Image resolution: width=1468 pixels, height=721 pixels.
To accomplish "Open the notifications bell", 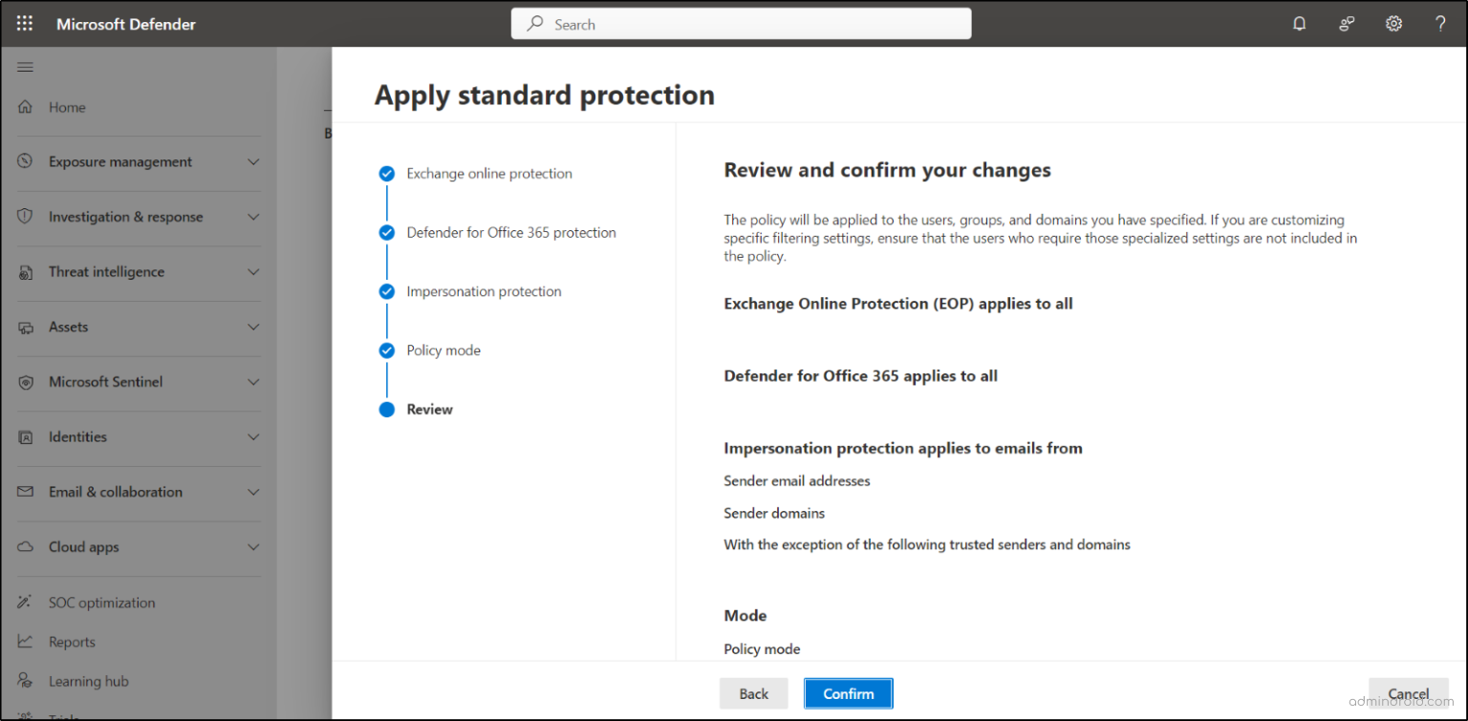I will 1299,23.
